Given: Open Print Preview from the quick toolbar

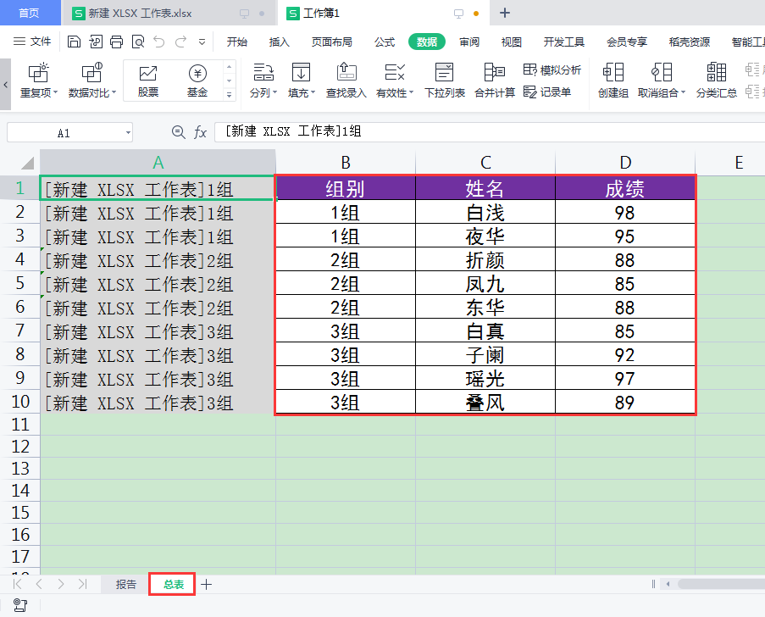Looking at the screenshot, I should pyautogui.click(x=138, y=42).
